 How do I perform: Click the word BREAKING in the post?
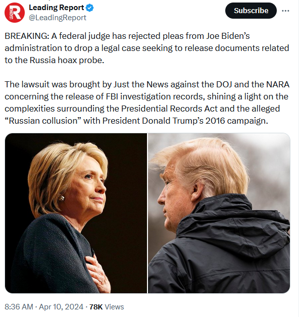point(27,36)
